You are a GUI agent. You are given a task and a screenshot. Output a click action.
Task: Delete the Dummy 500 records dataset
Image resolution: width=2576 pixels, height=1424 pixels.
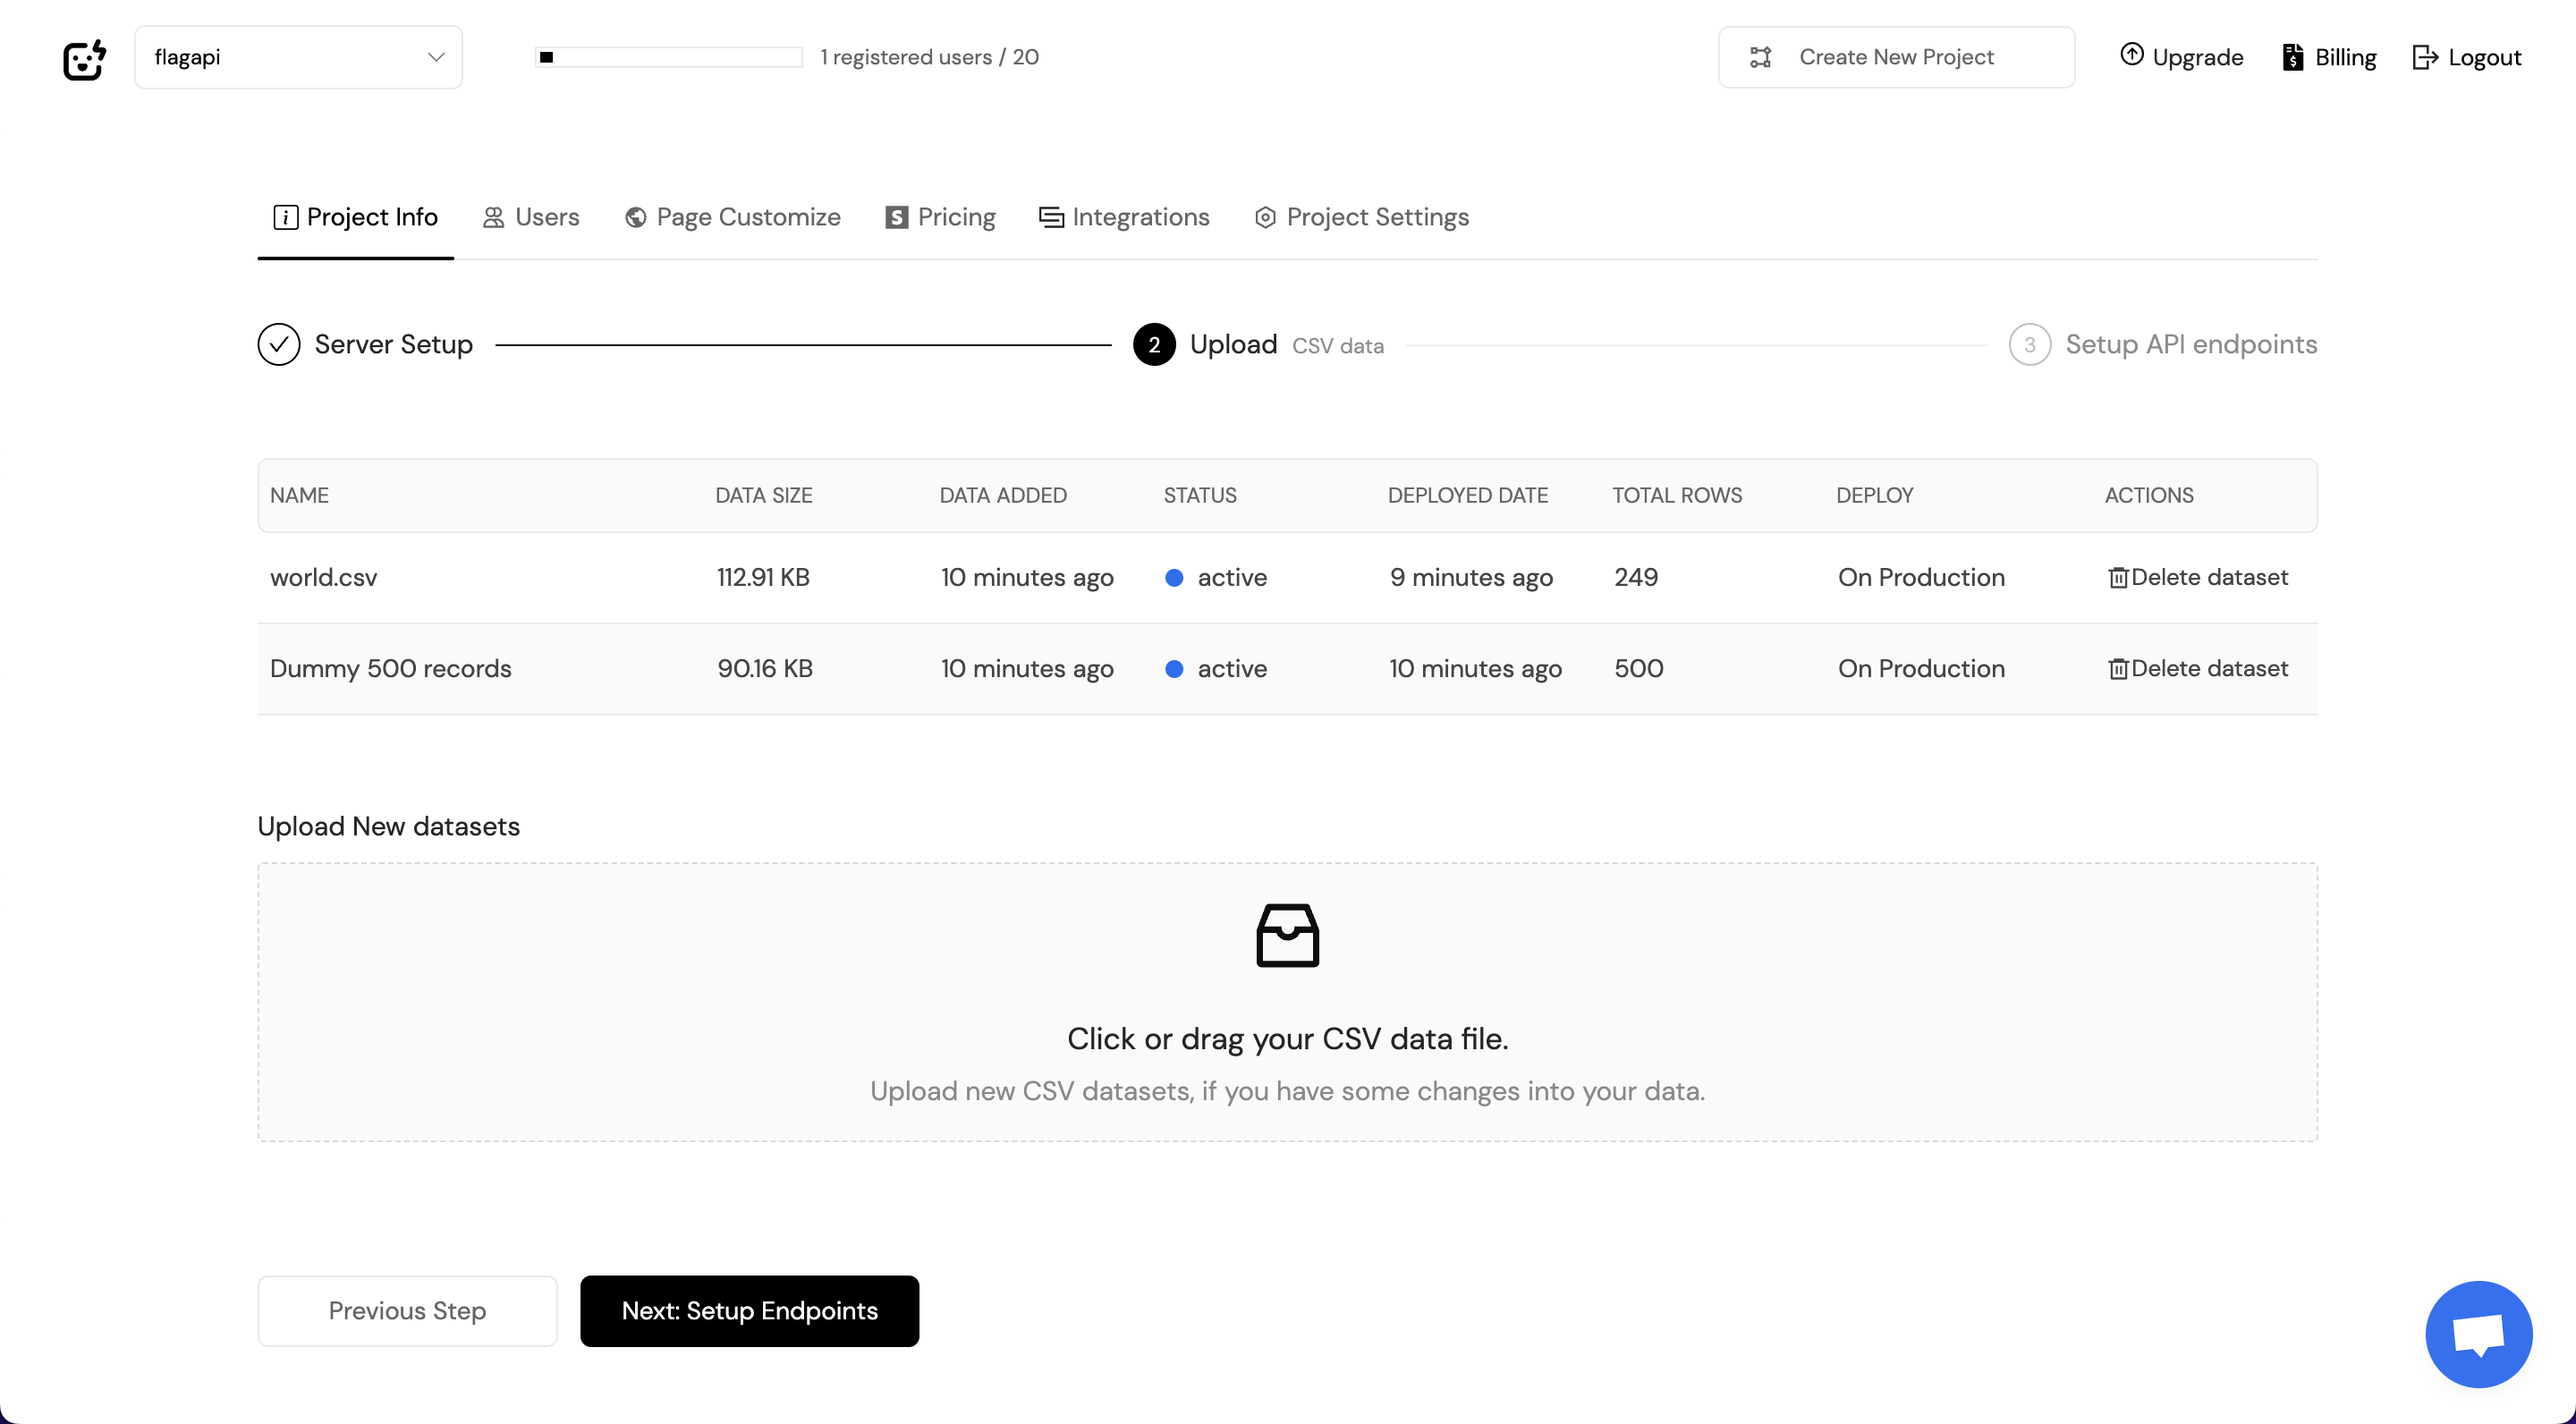click(2197, 668)
